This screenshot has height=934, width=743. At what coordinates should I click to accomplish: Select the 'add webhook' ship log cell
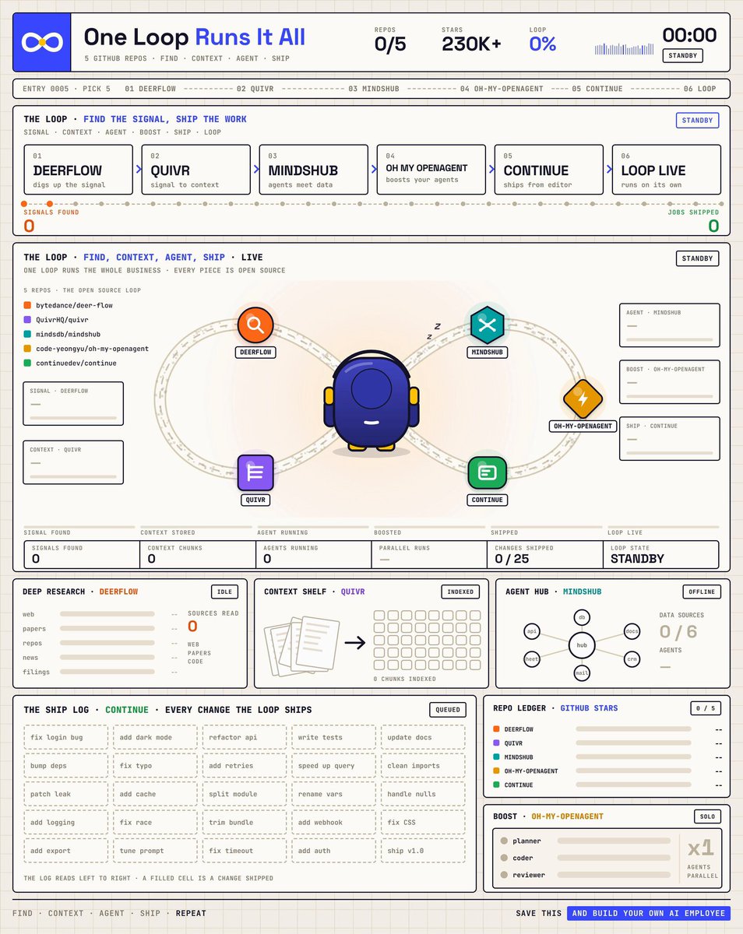point(333,823)
